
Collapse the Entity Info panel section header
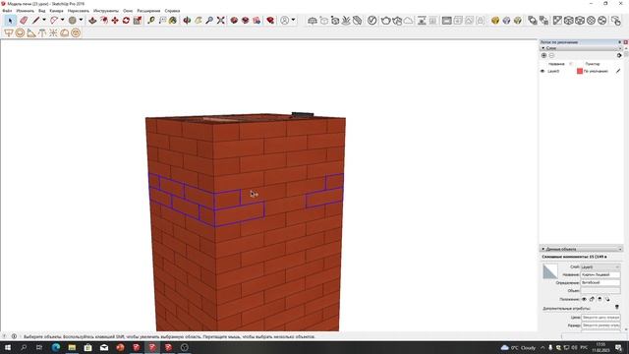point(581,249)
